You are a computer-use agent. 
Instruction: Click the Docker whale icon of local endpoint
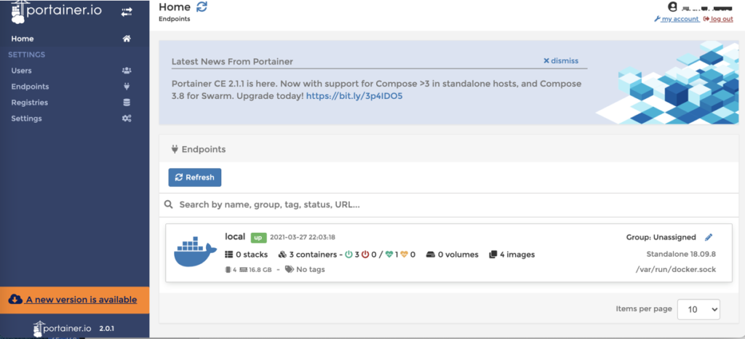coord(195,251)
